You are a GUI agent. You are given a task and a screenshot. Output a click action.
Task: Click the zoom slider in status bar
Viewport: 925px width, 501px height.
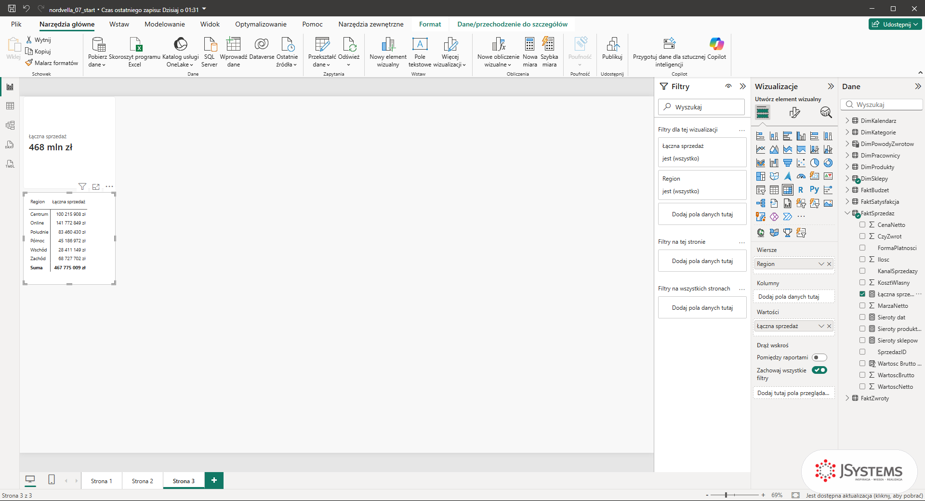point(735,495)
